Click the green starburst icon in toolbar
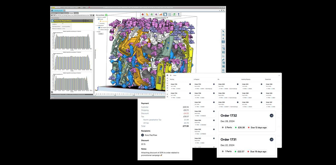This screenshot has width=336, height=165. [151, 14]
